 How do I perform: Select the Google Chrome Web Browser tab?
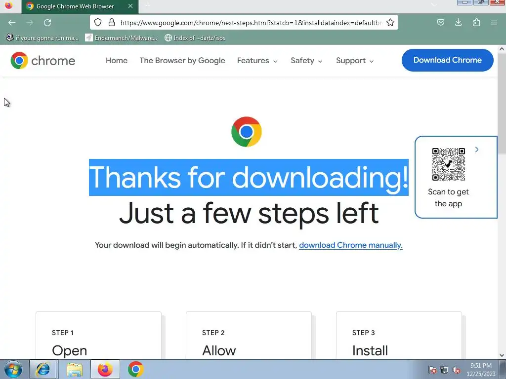click(80, 6)
